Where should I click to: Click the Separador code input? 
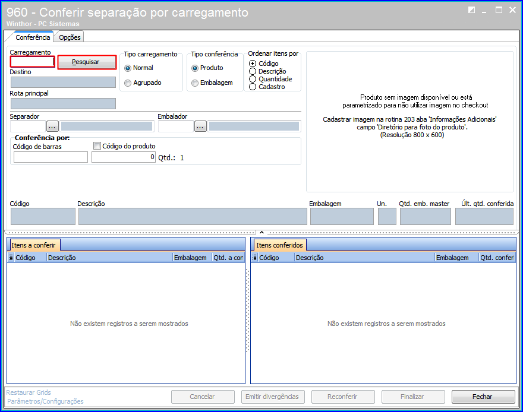click(28, 126)
